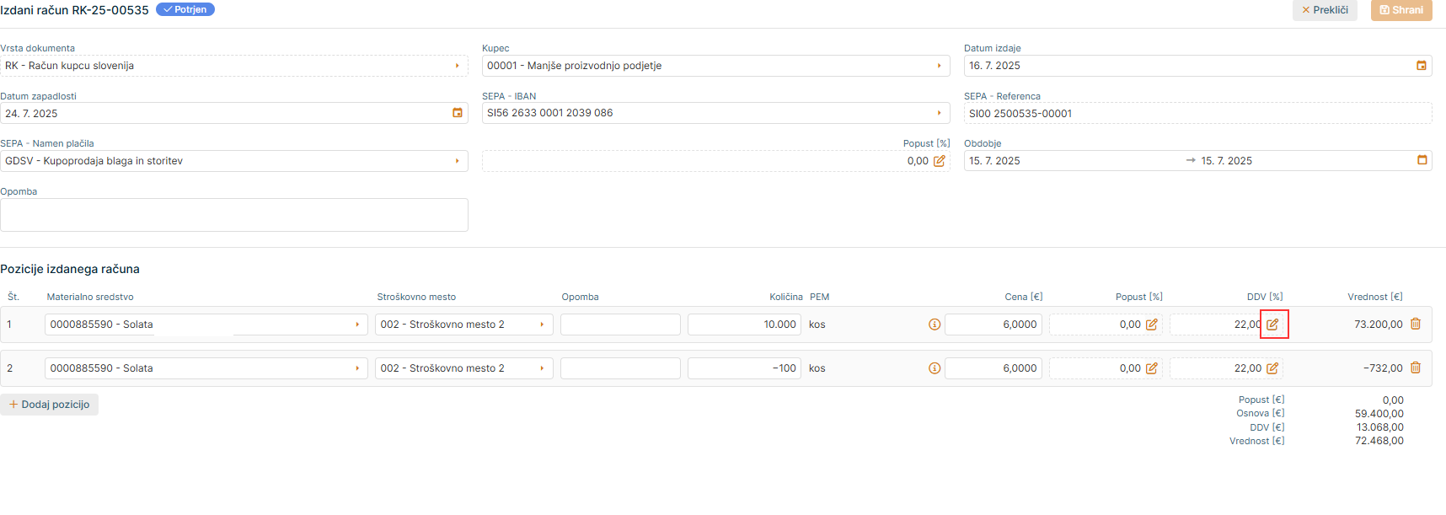Click into the Opomba text area
1446x515 pixels.
click(234, 215)
